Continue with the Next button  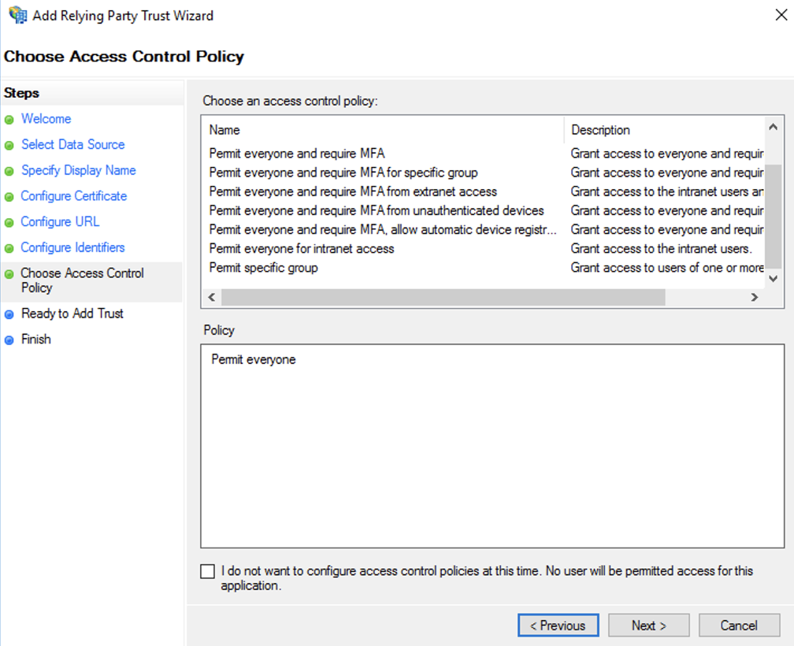[x=649, y=626]
